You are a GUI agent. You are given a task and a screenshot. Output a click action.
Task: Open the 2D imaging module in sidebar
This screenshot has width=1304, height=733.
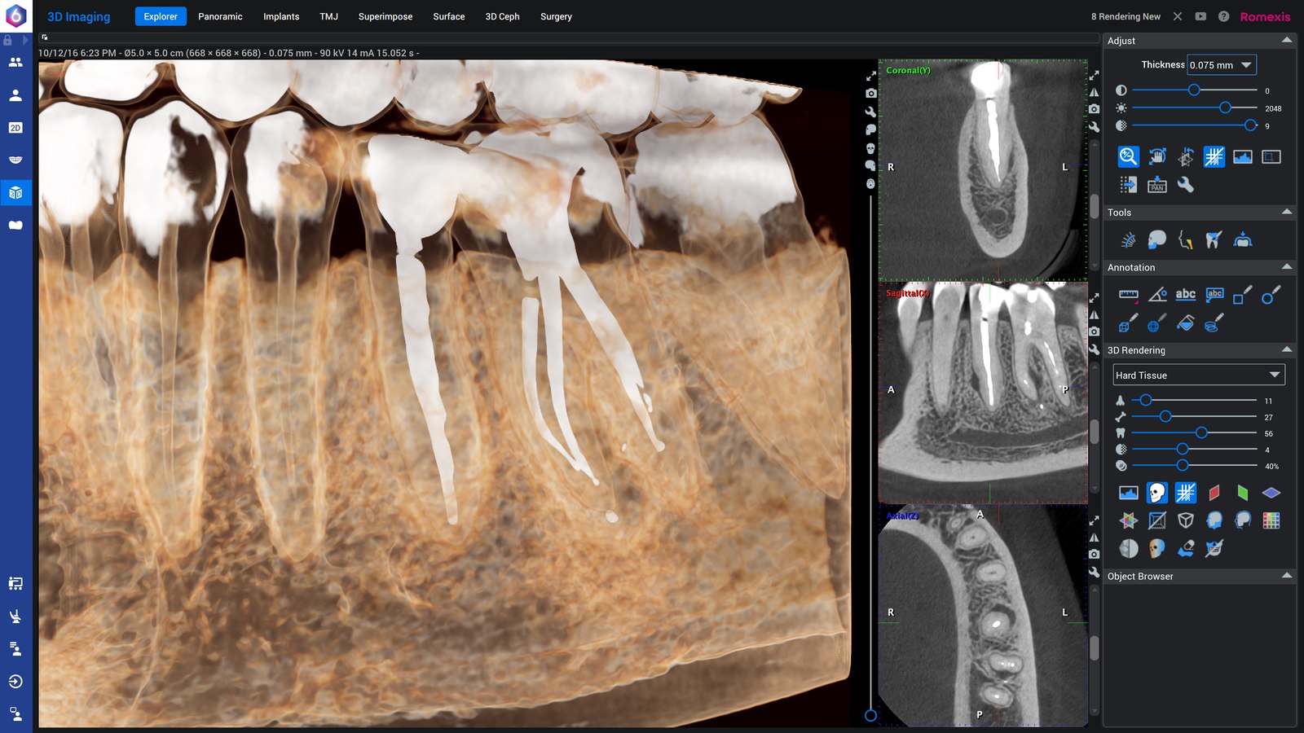[15, 128]
